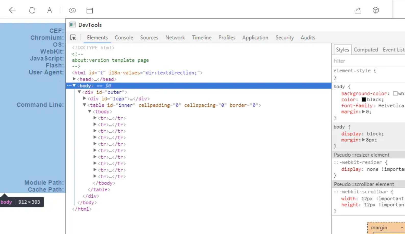Click the font size A icon
The image size is (405, 234).
point(50,10)
